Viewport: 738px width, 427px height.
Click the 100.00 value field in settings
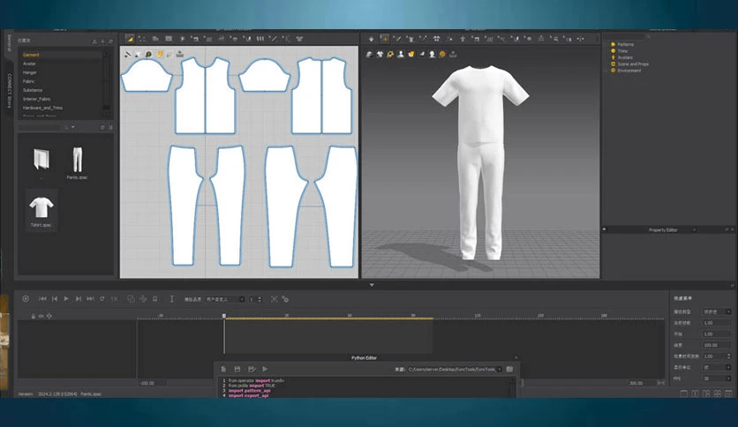click(717, 345)
